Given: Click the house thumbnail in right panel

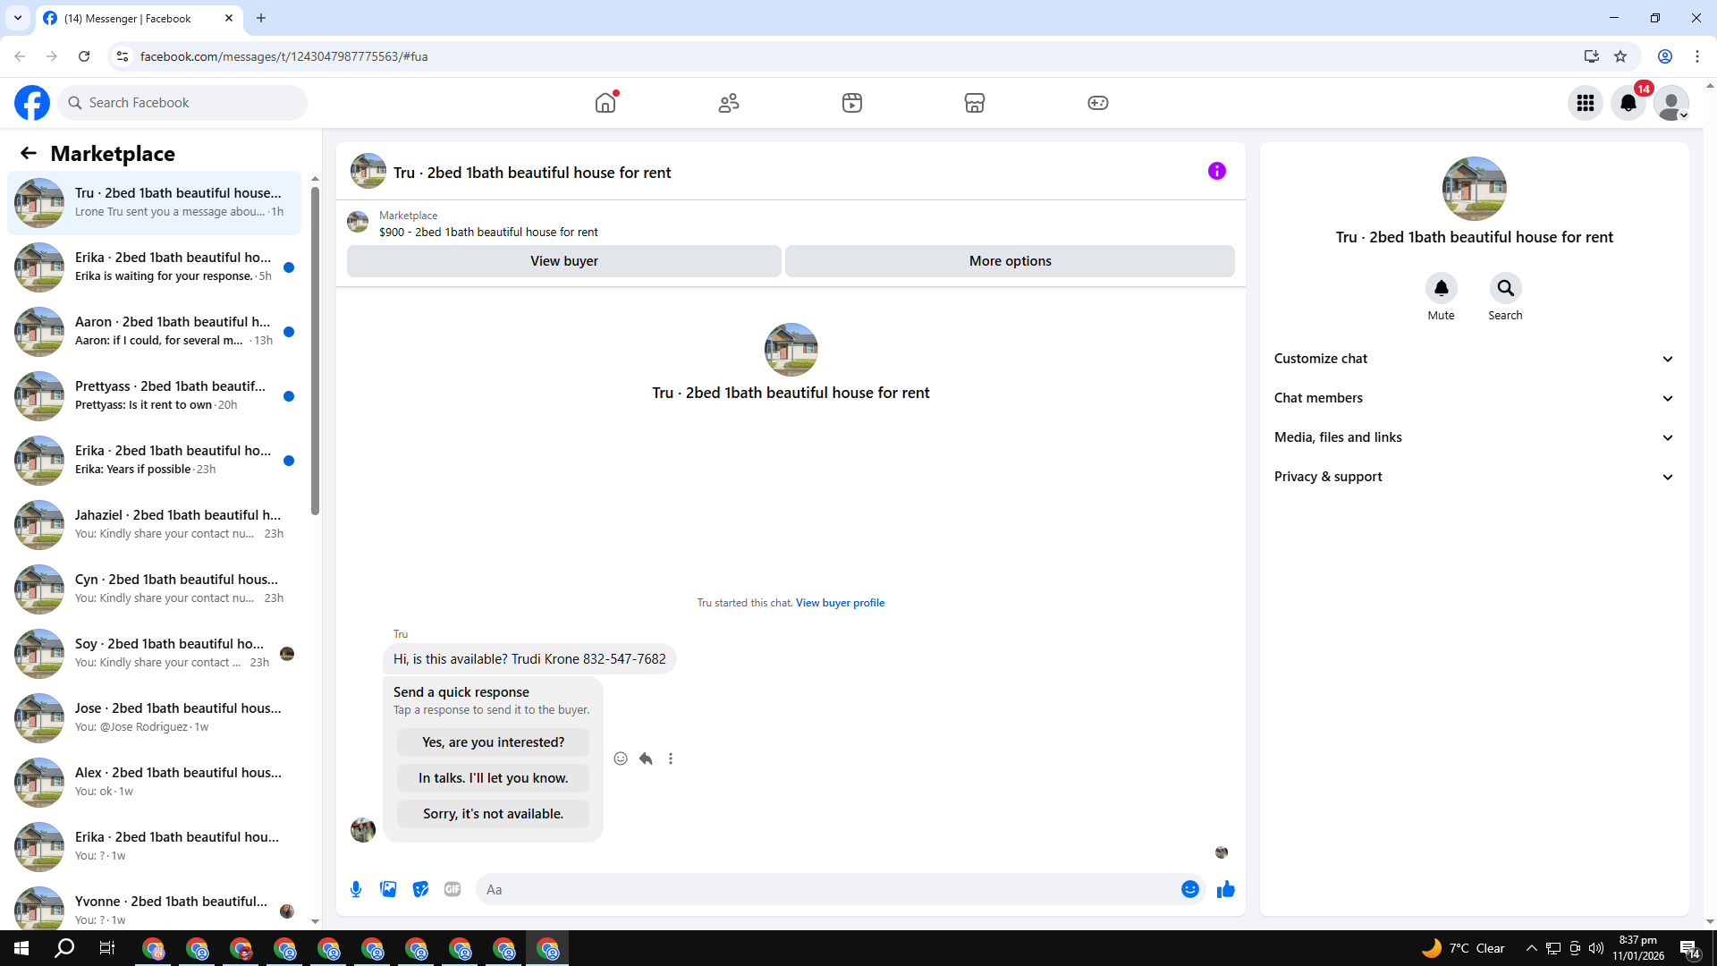Looking at the screenshot, I should [1474, 189].
